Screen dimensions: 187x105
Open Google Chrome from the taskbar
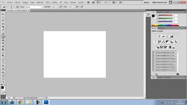click(20, 102)
